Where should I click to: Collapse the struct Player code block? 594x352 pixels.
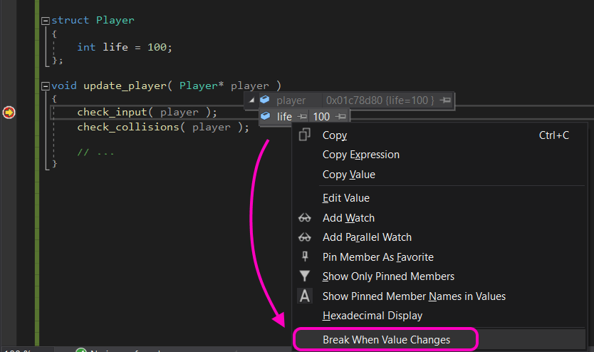[x=46, y=21]
